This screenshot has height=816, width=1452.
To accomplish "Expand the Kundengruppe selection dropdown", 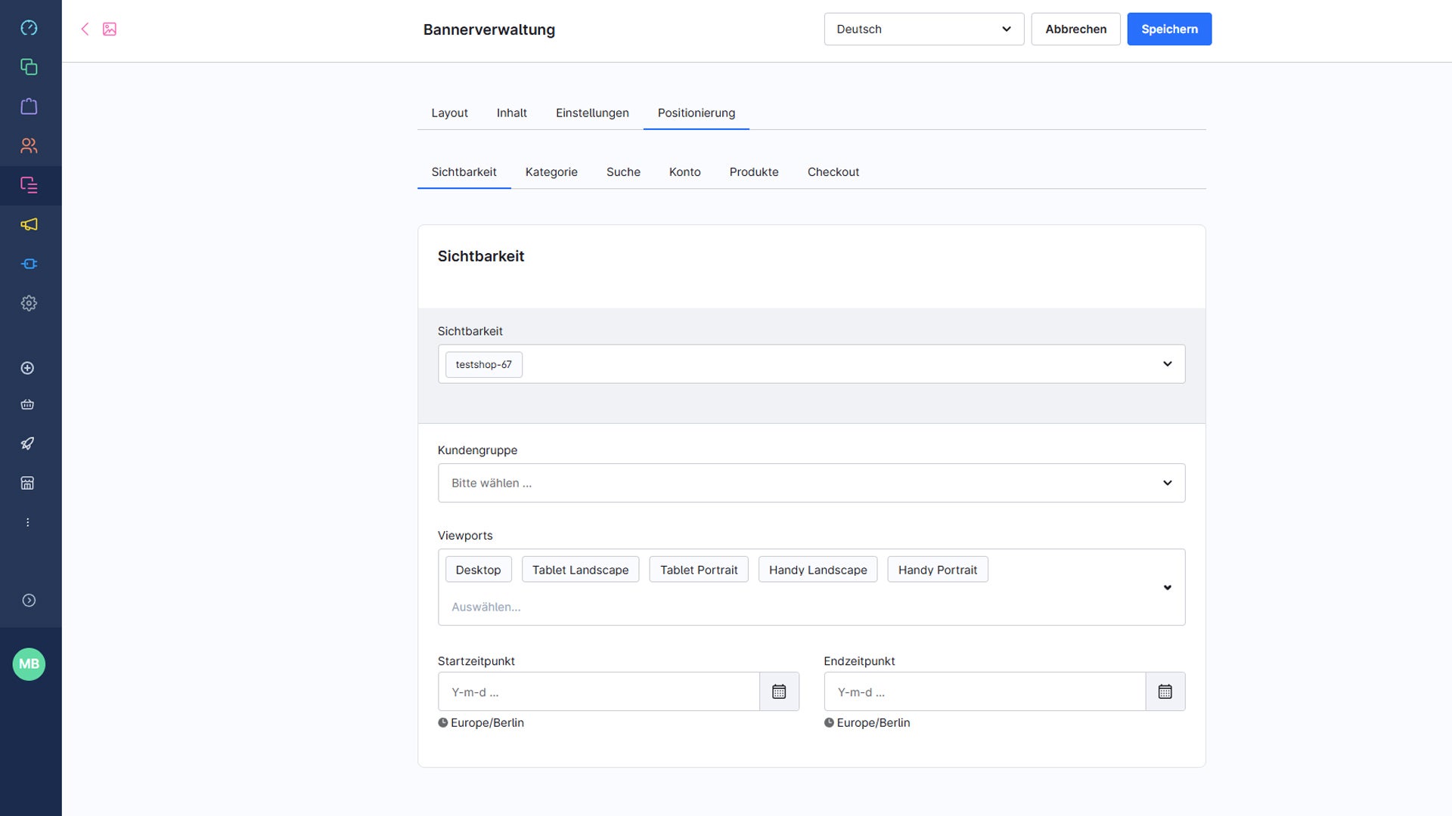I will click(811, 482).
